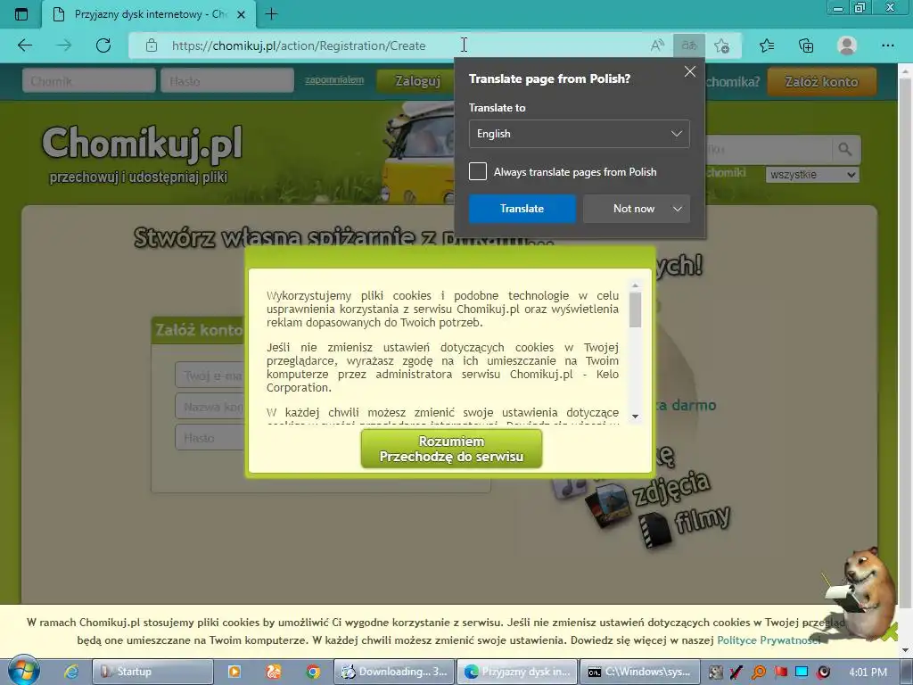Select the Przyjazny dysk internetowy tab

(x=149, y=14)
